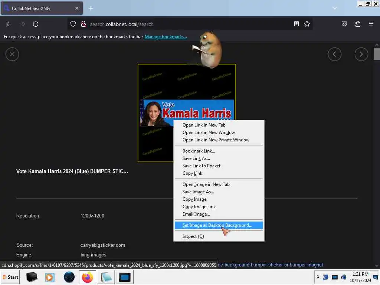Show previous image with left chevron circle
Screen dimensions: 380x285
coord(334,54)
